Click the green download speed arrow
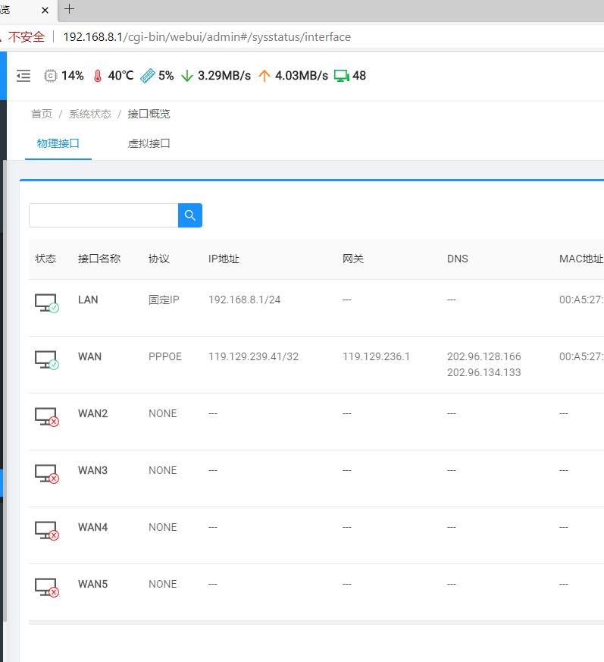The image size is (604, 662). (187, 76)
